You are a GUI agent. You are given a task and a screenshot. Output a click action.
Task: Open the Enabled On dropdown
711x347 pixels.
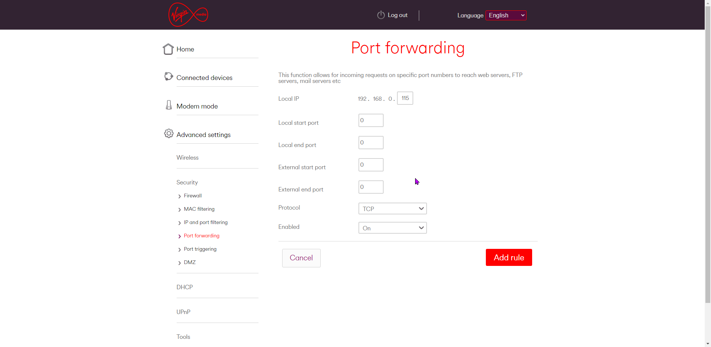393,228
